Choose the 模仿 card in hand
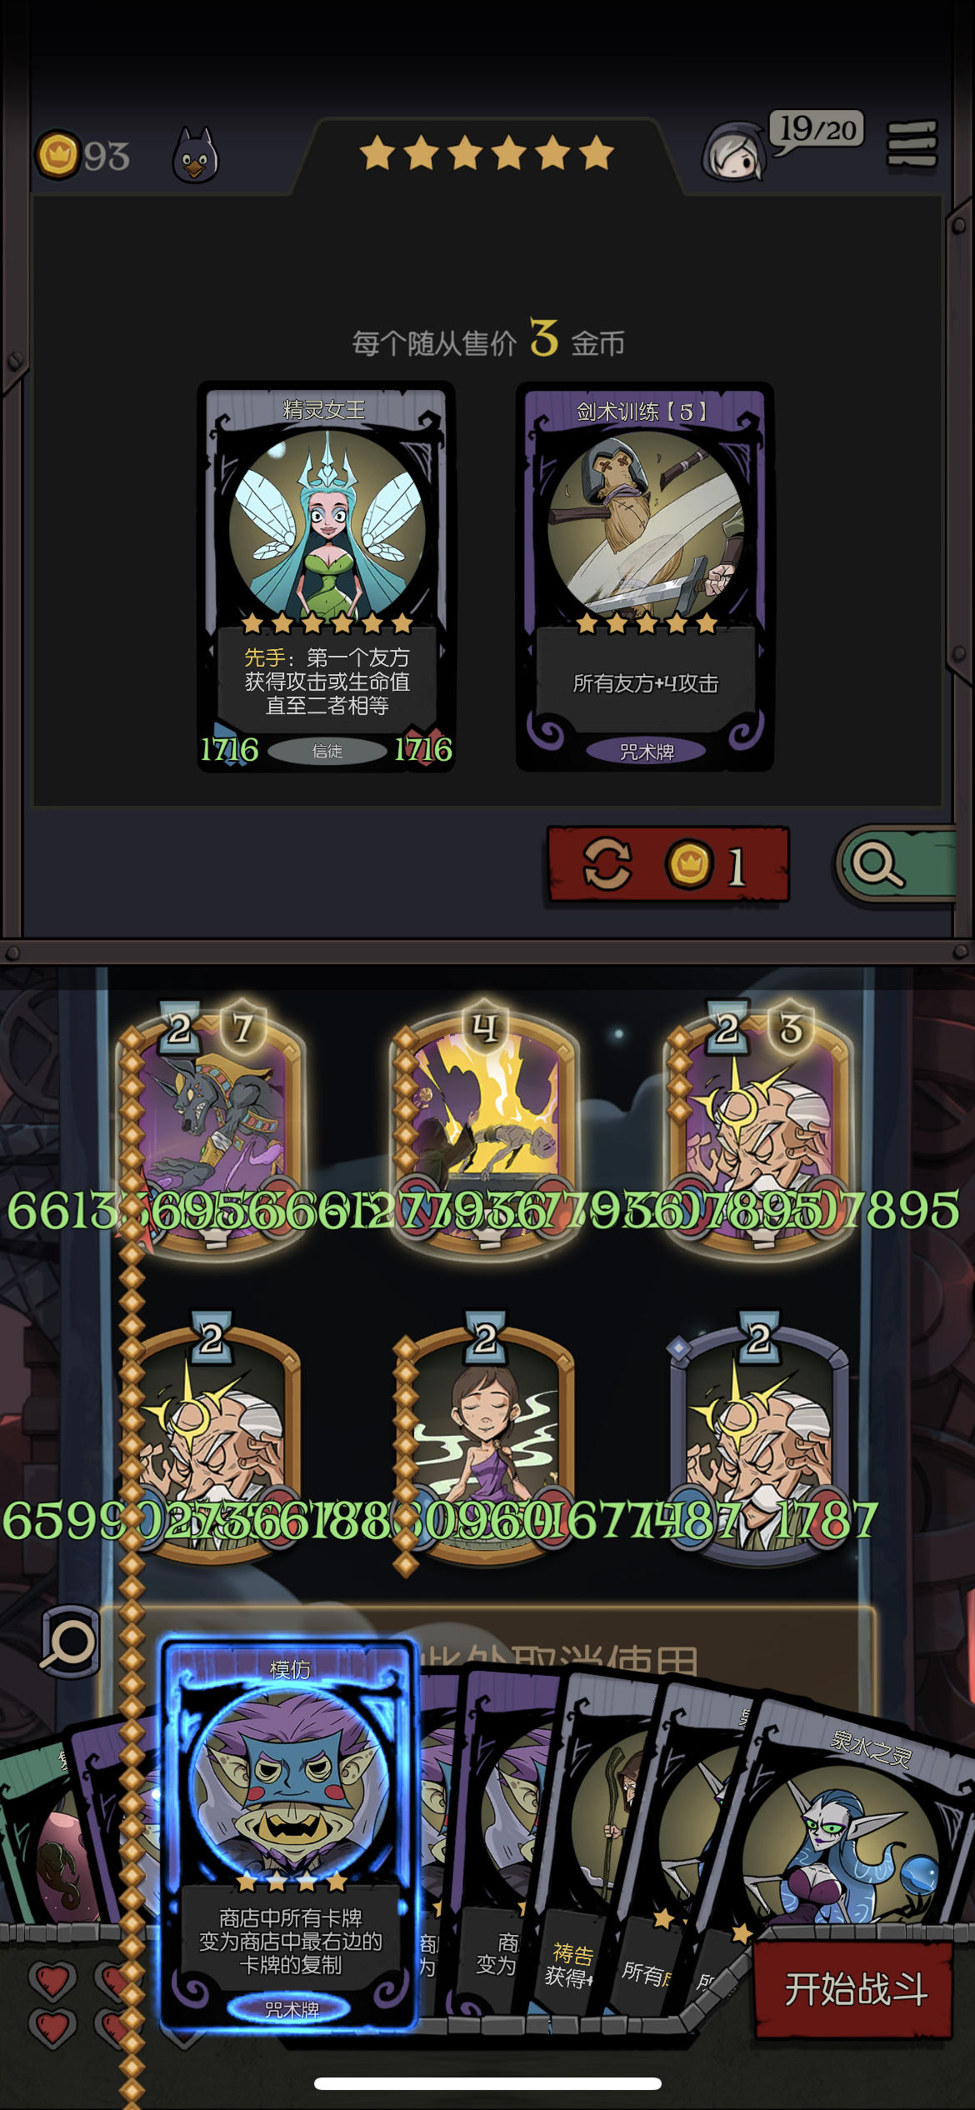 [289, 1834]
